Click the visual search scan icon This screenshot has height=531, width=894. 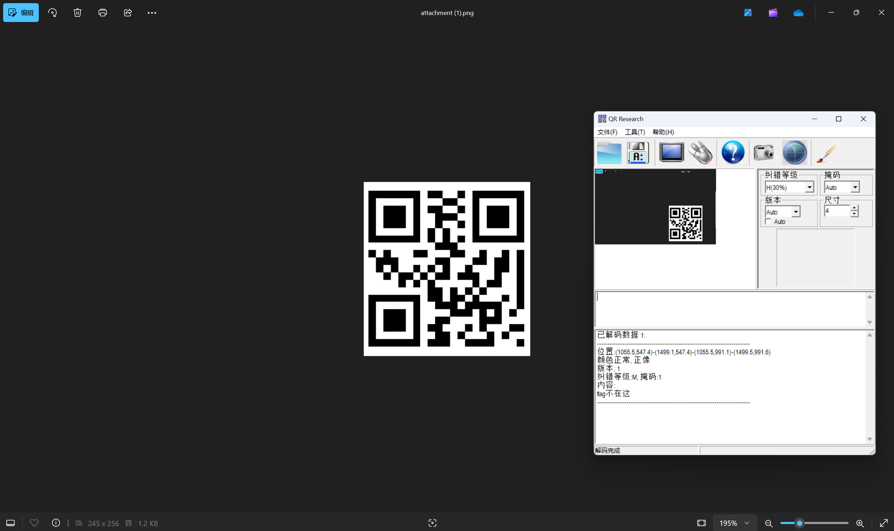point(433,523)
